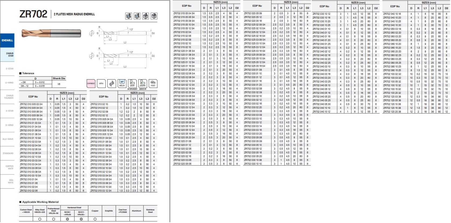The width and height of the screenshot is (451, 223).
Task: Select the STANDARD side tab
Action: [x=7, y=153]
